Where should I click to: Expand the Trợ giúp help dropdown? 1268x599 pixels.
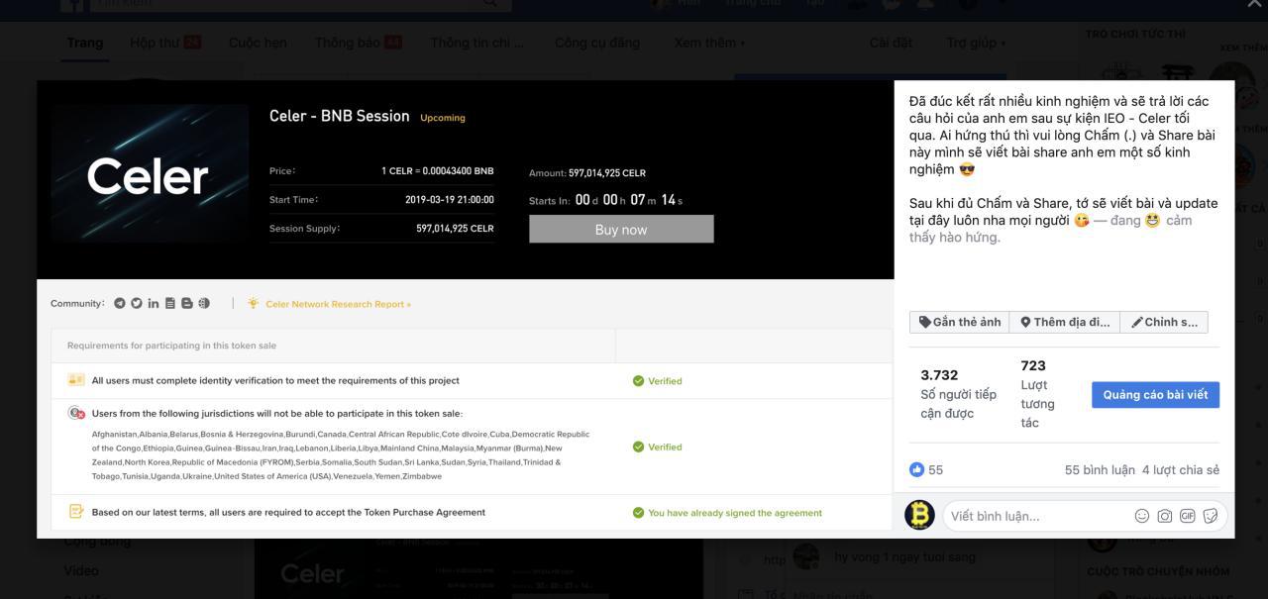click(x=976, y=43)
